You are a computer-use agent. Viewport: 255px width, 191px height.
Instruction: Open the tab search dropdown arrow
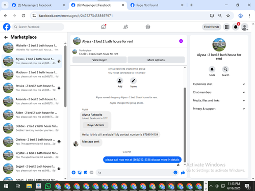point(5,5)
